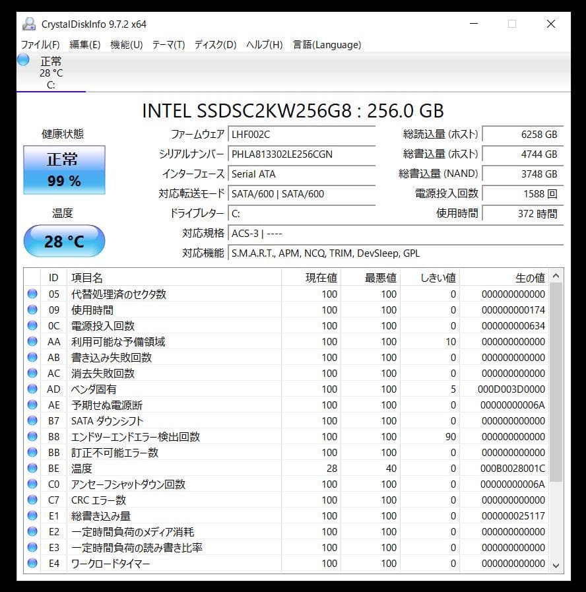Open the 機能 menu for settings options
The width and height of the screenshot is (586, 592).
pos(125,45)
